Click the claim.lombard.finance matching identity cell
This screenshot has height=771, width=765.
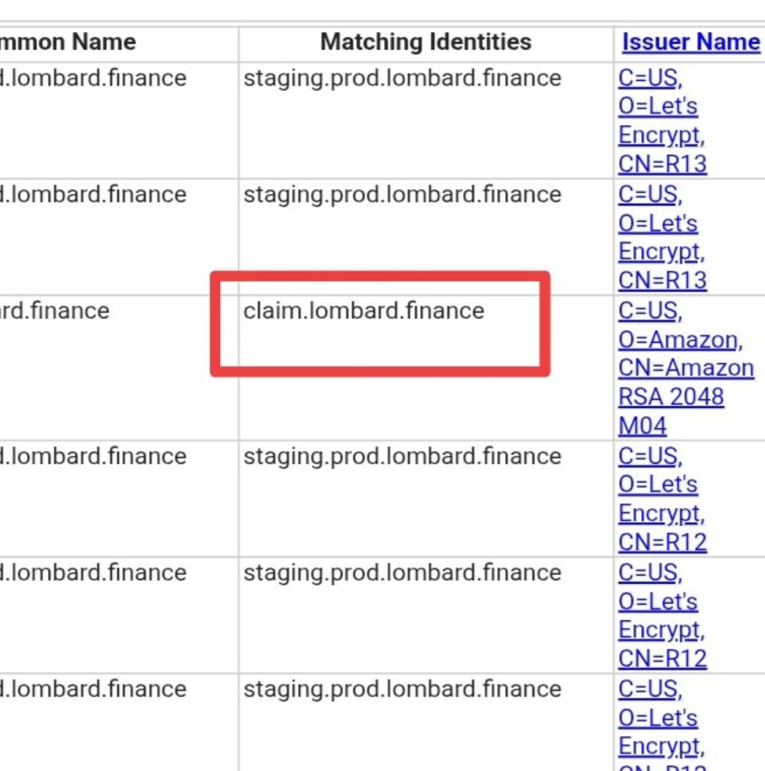(x=364, y=311)
